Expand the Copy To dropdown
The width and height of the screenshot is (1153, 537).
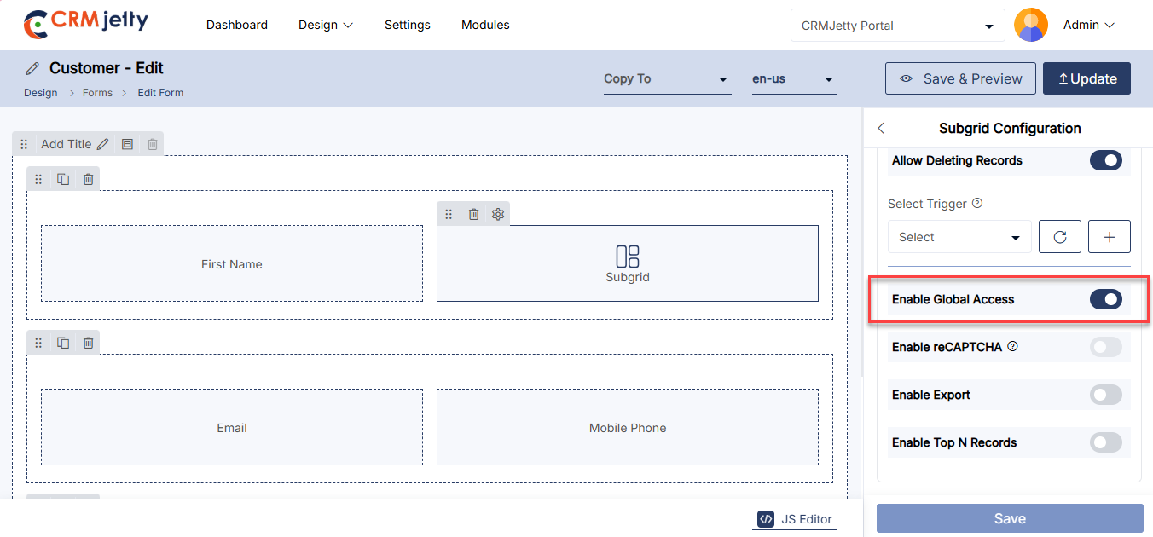coord(666,79)
